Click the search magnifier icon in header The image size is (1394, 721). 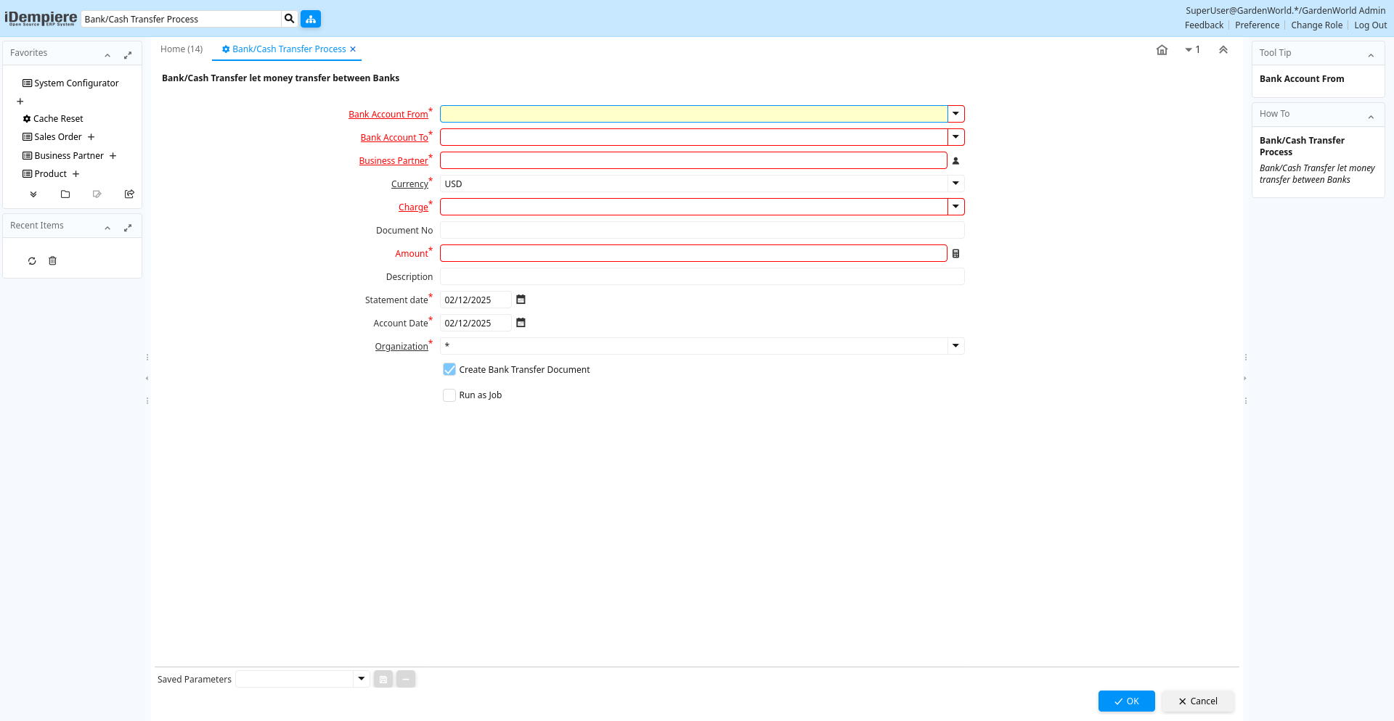pos(289,19)
